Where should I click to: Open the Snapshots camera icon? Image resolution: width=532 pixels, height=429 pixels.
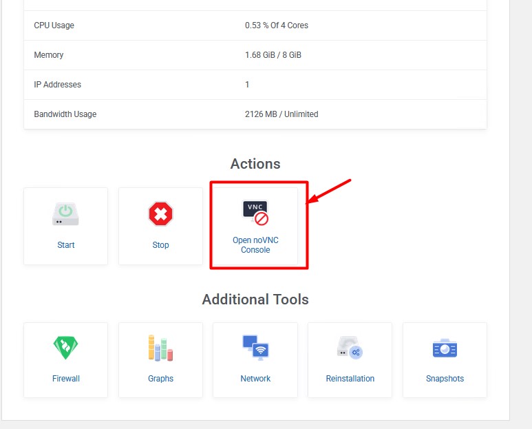[445, 348]
